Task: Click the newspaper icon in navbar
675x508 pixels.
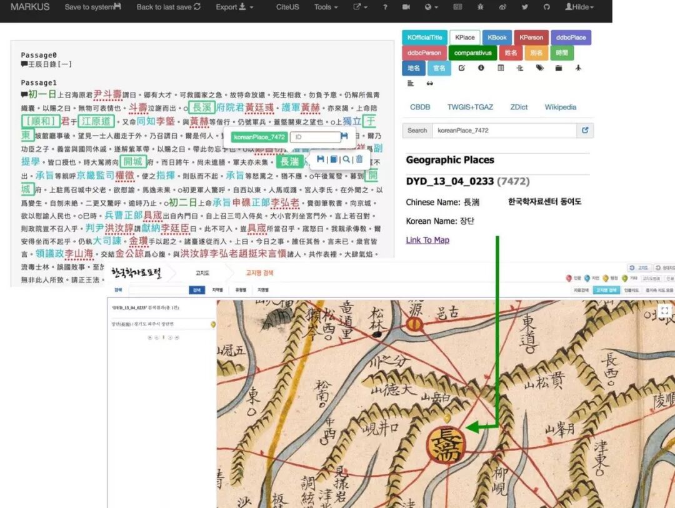Action: click(457, 7)
